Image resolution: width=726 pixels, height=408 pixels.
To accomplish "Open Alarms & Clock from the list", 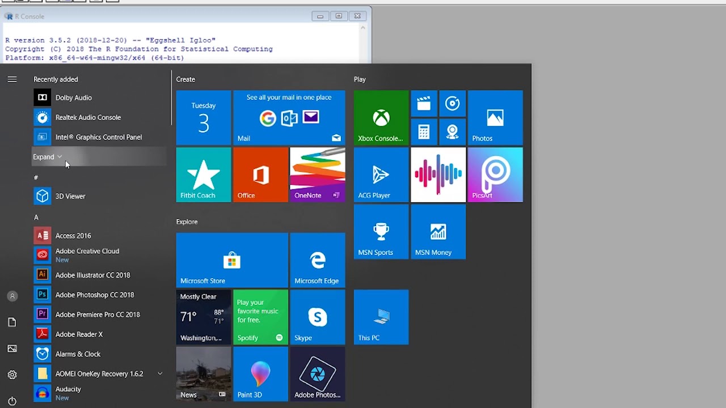I will [99, 354].
